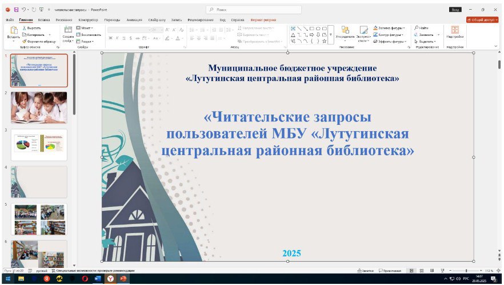Choose the triangle shape in the shapes gallery
The image size is (504, 285).
pos(293,35)
